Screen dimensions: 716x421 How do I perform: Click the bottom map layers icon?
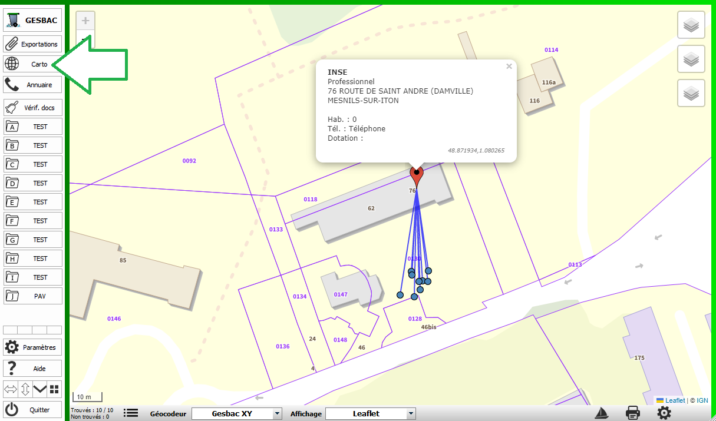pos(691,93)
